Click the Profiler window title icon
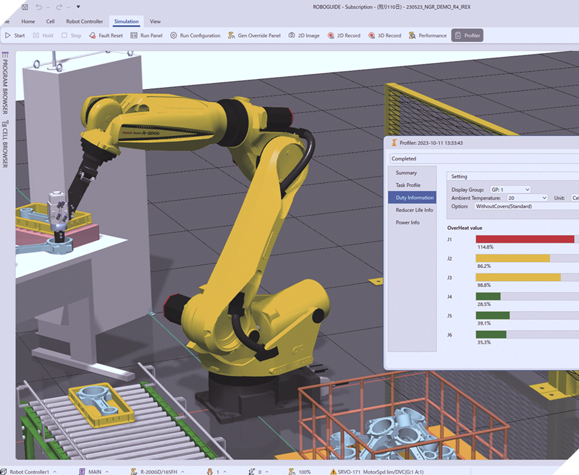Image resolution: width=579 pixels, height=475 pixels. (x=394, y=142)
